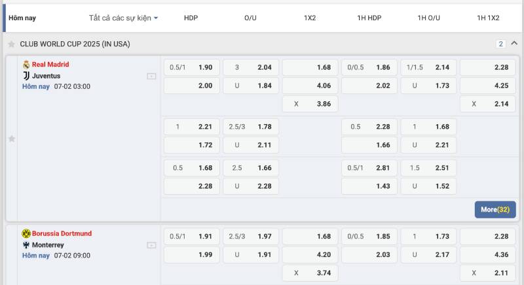Select the 'Hôm nay' tab
The image size is (524, 285).
click(x=22, y=18)
